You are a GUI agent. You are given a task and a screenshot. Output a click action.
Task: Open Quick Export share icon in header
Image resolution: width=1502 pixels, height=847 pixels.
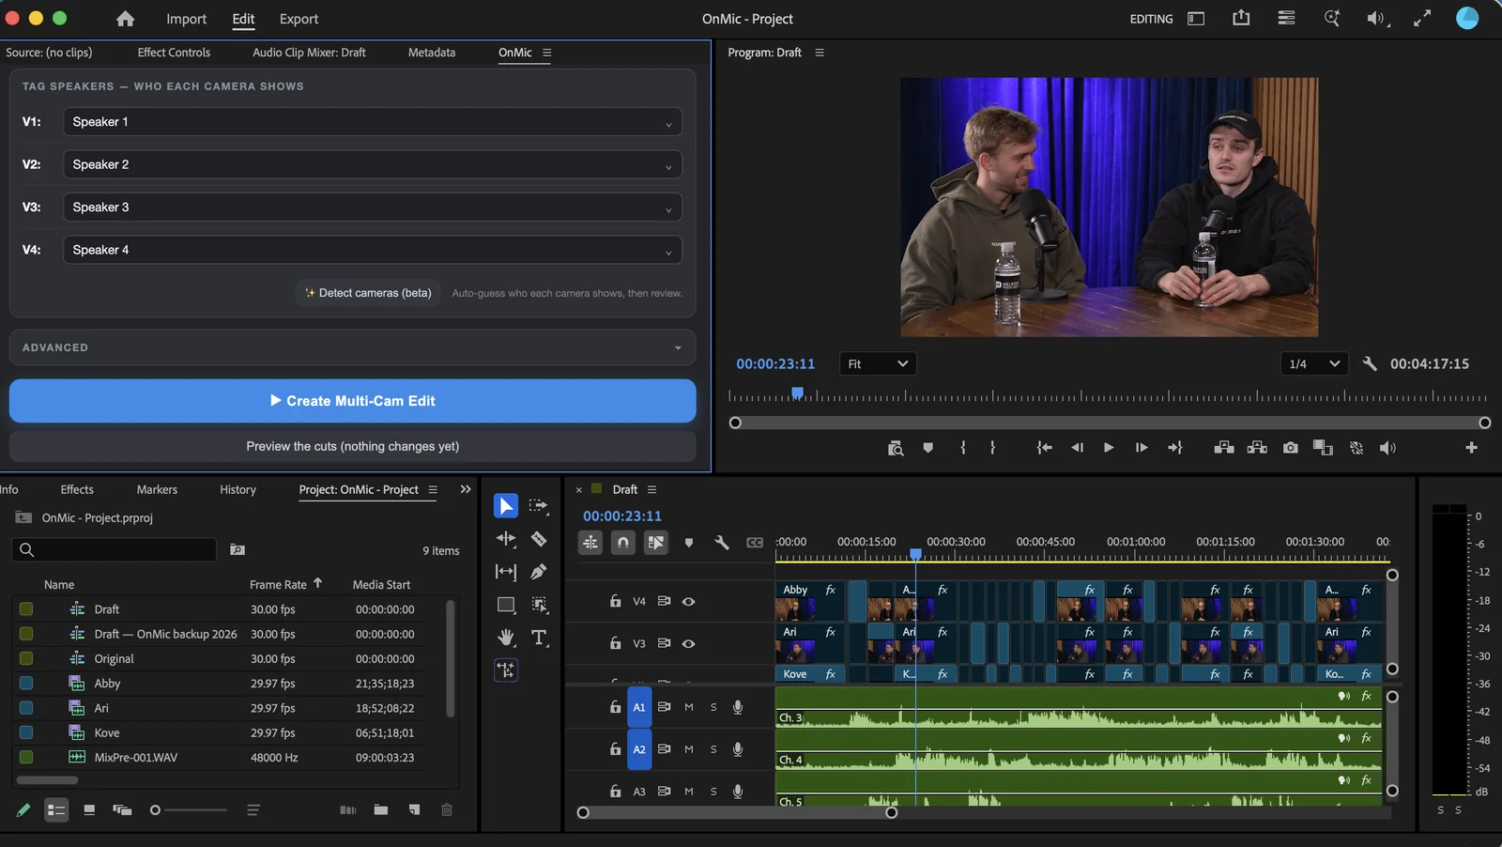[1241, 18]
